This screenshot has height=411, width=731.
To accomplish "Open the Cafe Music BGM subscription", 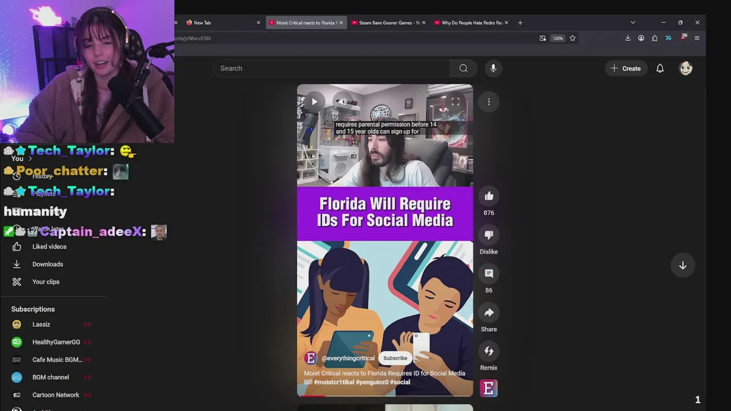I will (57, 360).
